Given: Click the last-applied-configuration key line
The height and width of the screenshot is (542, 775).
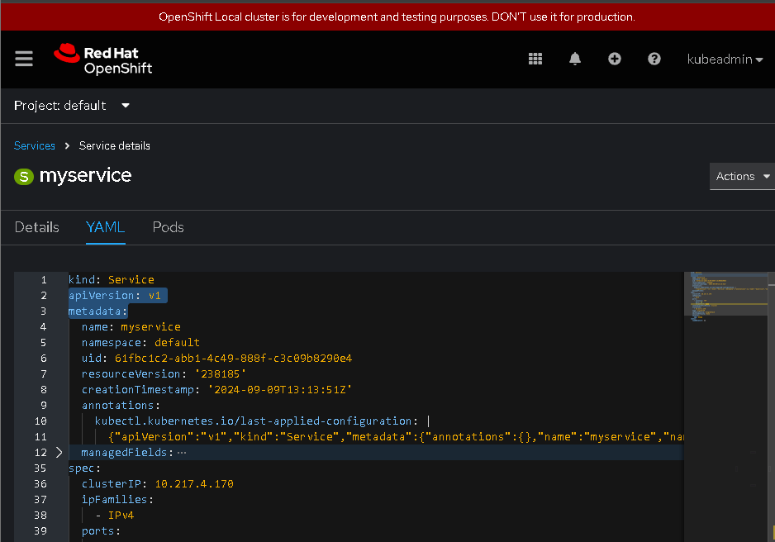Looking at the screenshot, I should tap(256, 421).
